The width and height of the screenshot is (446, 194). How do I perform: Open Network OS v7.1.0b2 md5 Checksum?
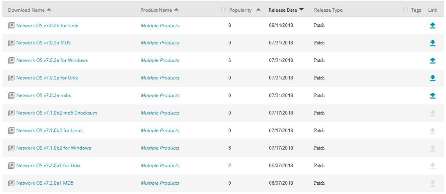tap(57, 113)
